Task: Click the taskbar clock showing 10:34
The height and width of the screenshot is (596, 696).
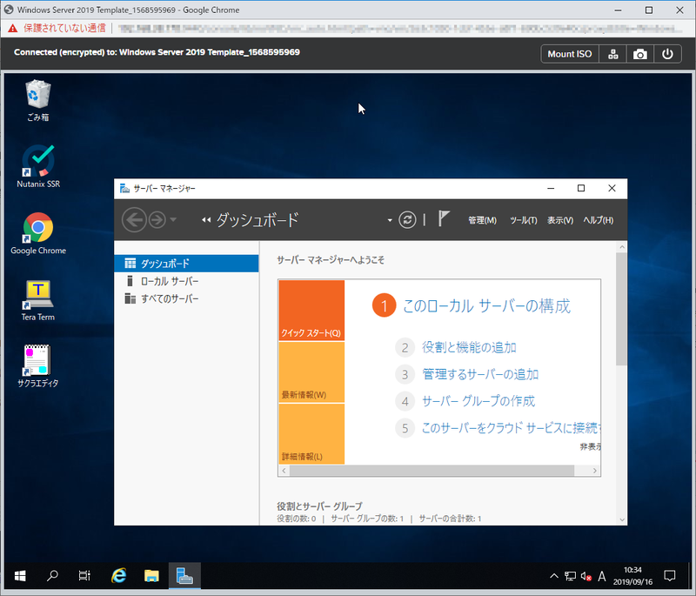Action: [632, 576]
